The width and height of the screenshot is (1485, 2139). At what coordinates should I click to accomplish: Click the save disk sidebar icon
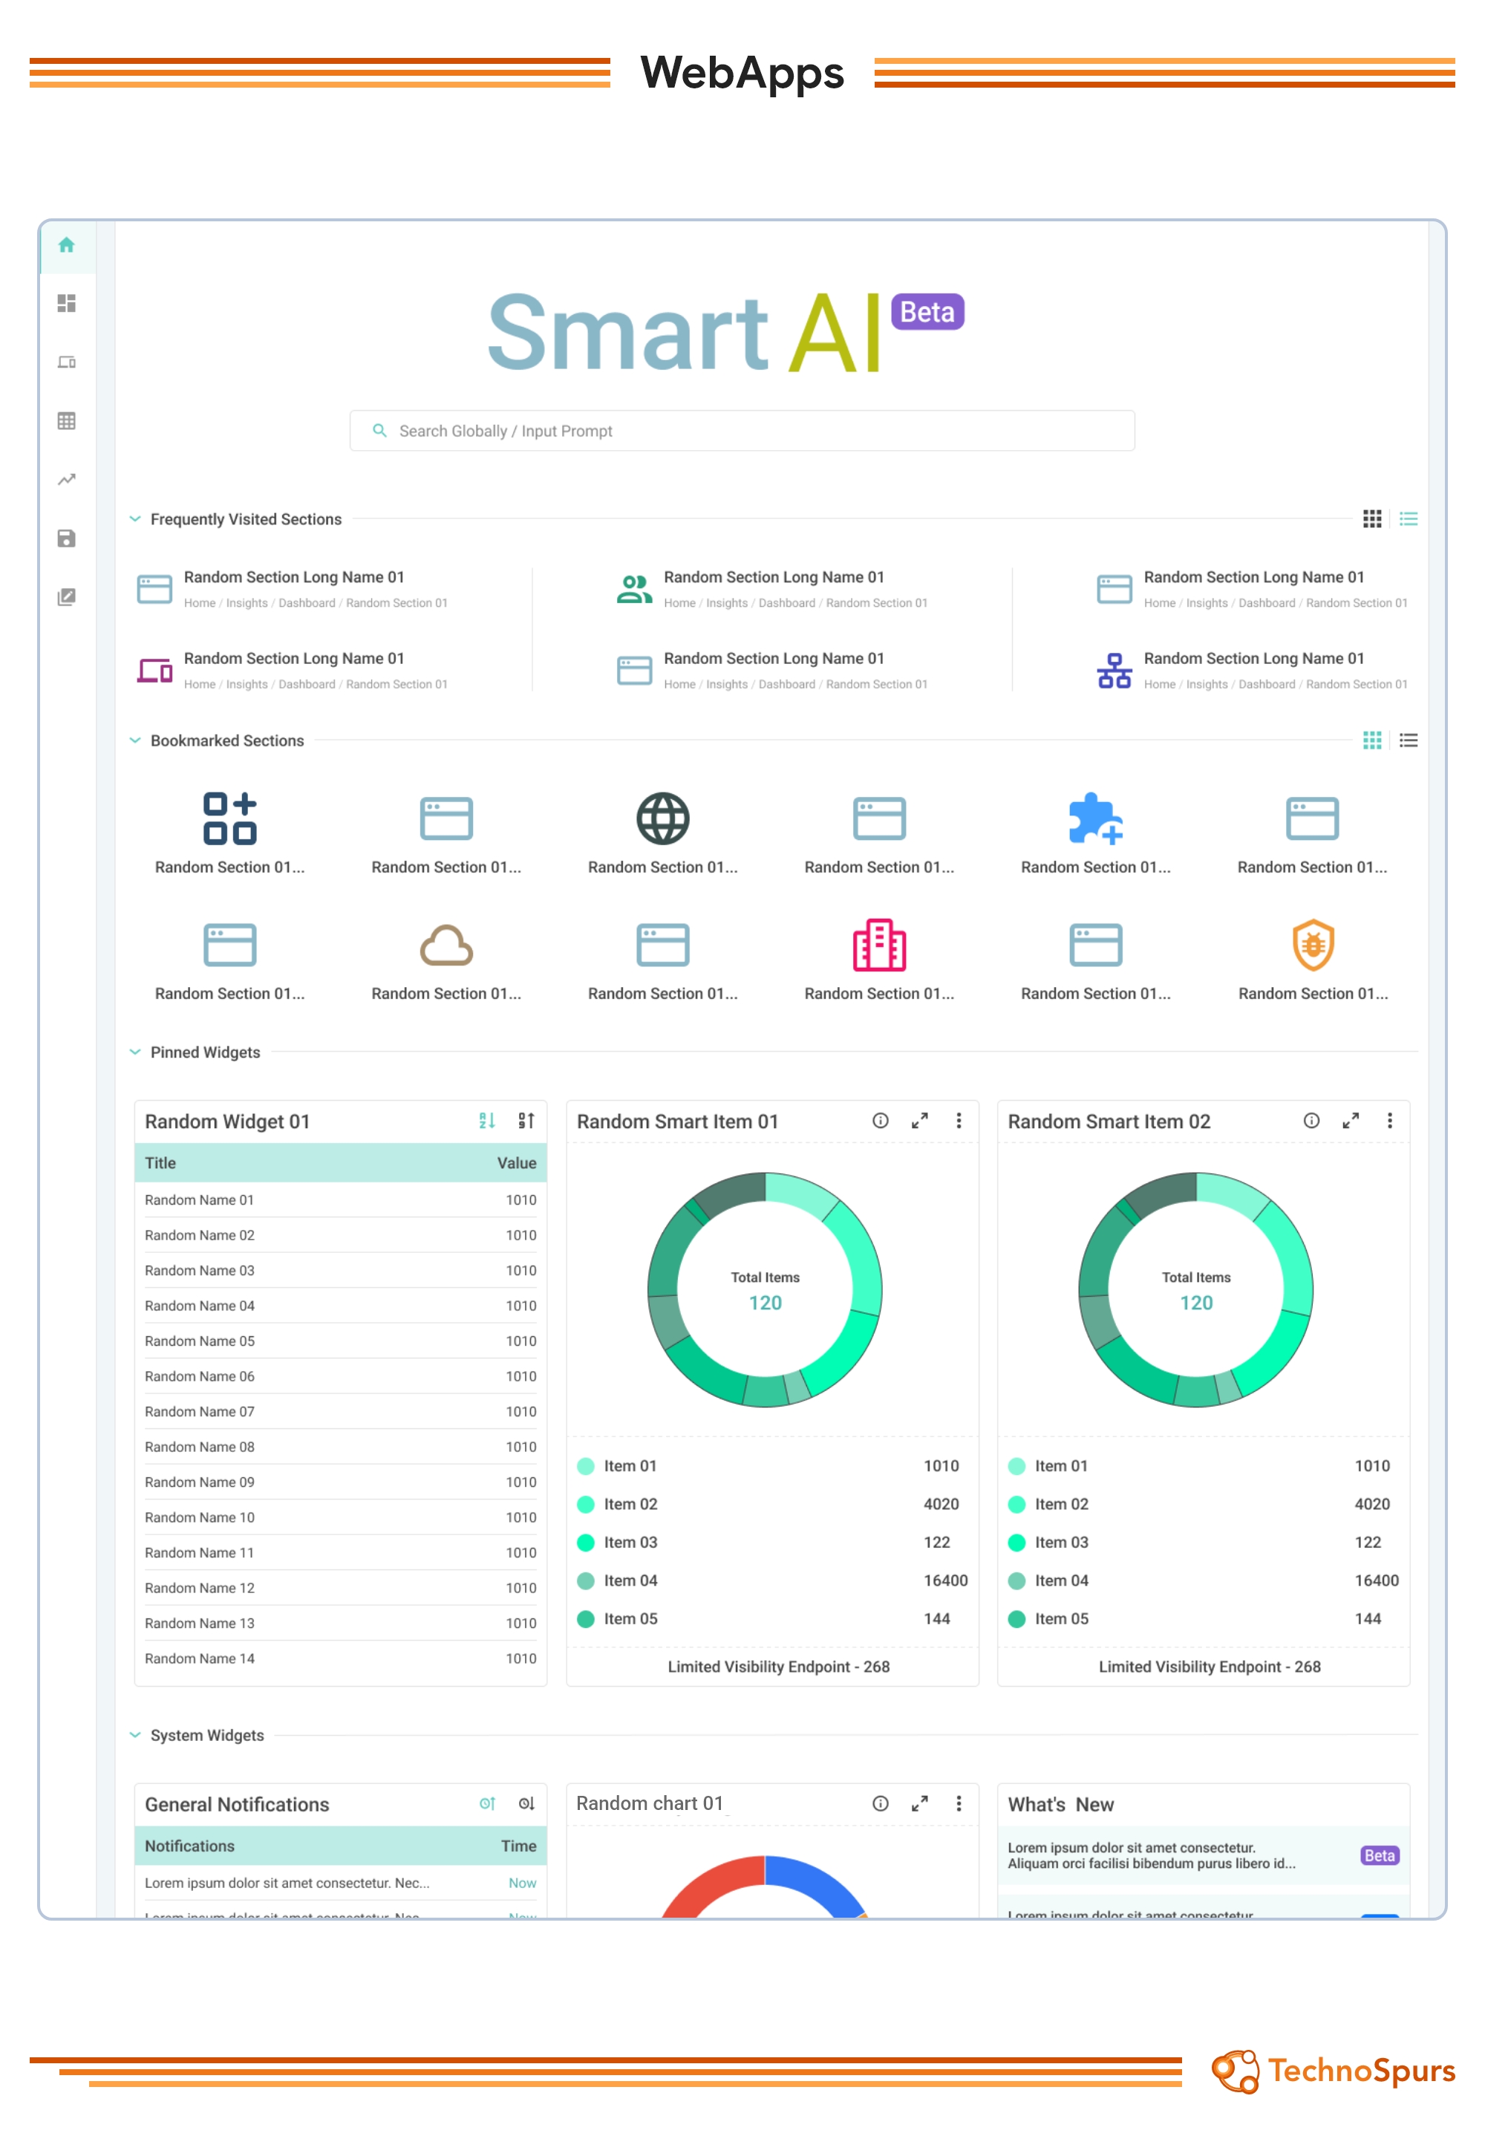coord(66,538)
